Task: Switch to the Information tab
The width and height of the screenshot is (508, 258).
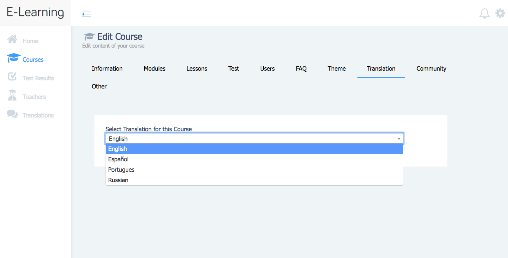Action: click(x=107, y=68)
